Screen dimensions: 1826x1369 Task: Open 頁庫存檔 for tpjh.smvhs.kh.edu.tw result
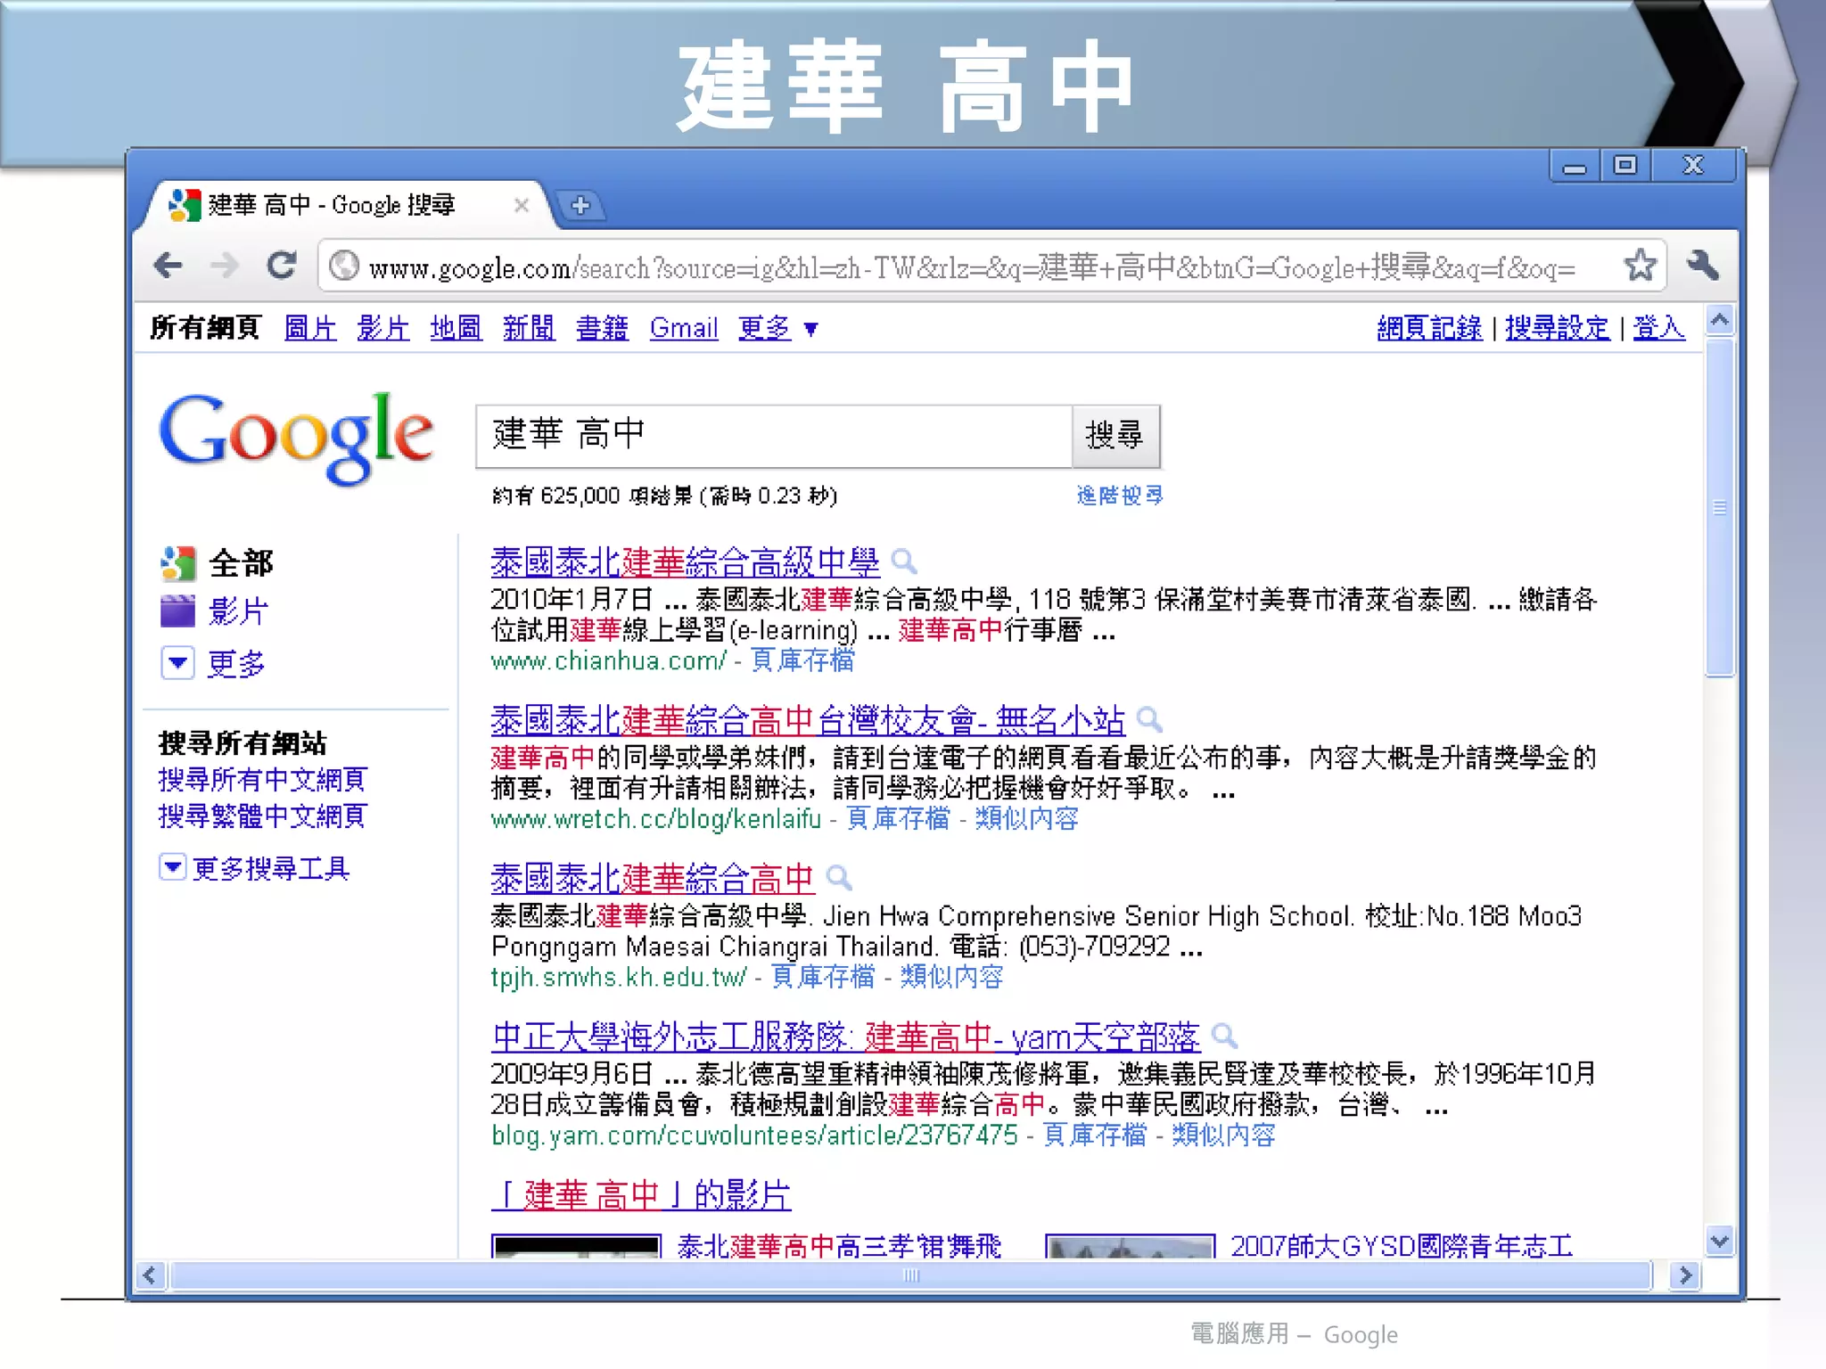click(823, 977)
